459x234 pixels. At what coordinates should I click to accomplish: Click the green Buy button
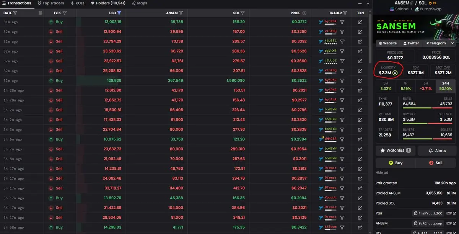coord(395,163)
